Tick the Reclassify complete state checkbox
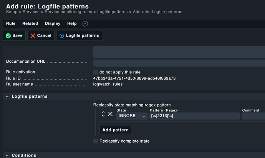Viewport: 265px width, 158px height. (96, 141)
